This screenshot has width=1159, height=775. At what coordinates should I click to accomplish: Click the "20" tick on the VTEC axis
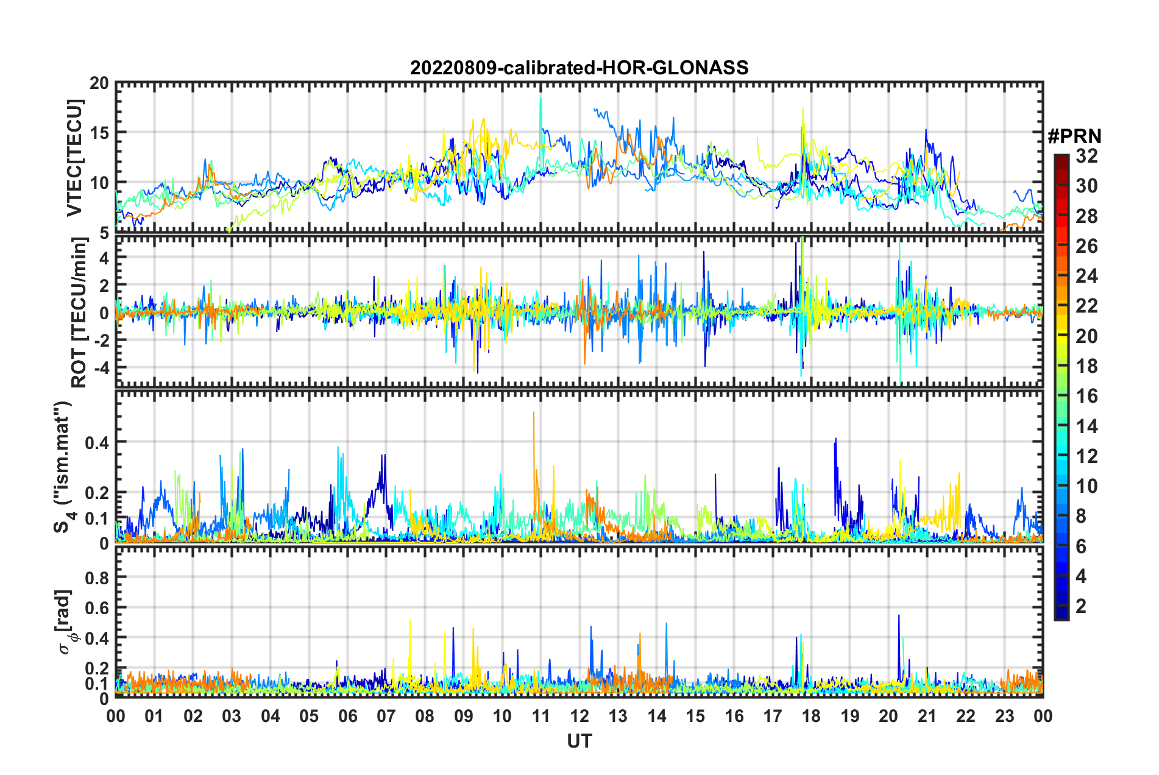coord(99,83)
